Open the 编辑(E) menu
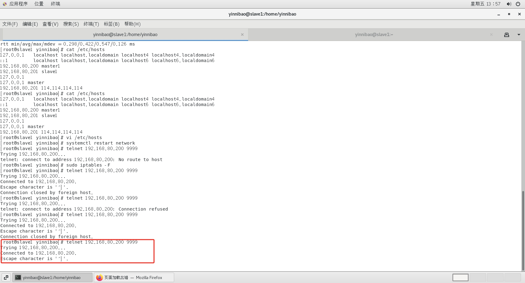The height and width of the screenshot is (283, 525). click(30, 24)
